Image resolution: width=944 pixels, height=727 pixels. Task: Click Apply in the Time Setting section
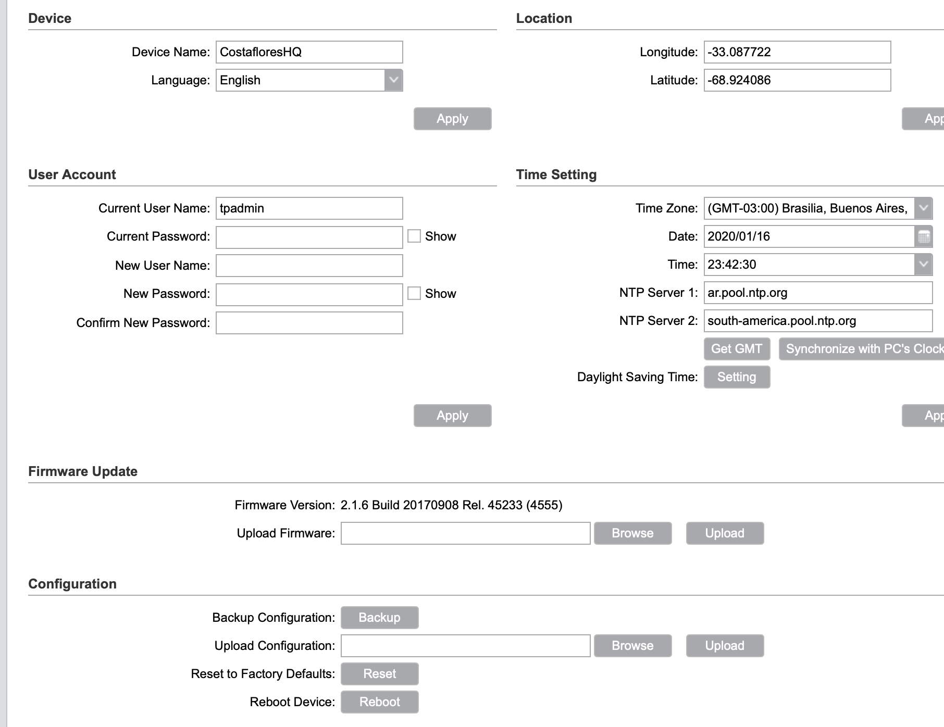[x=923, y=416]
